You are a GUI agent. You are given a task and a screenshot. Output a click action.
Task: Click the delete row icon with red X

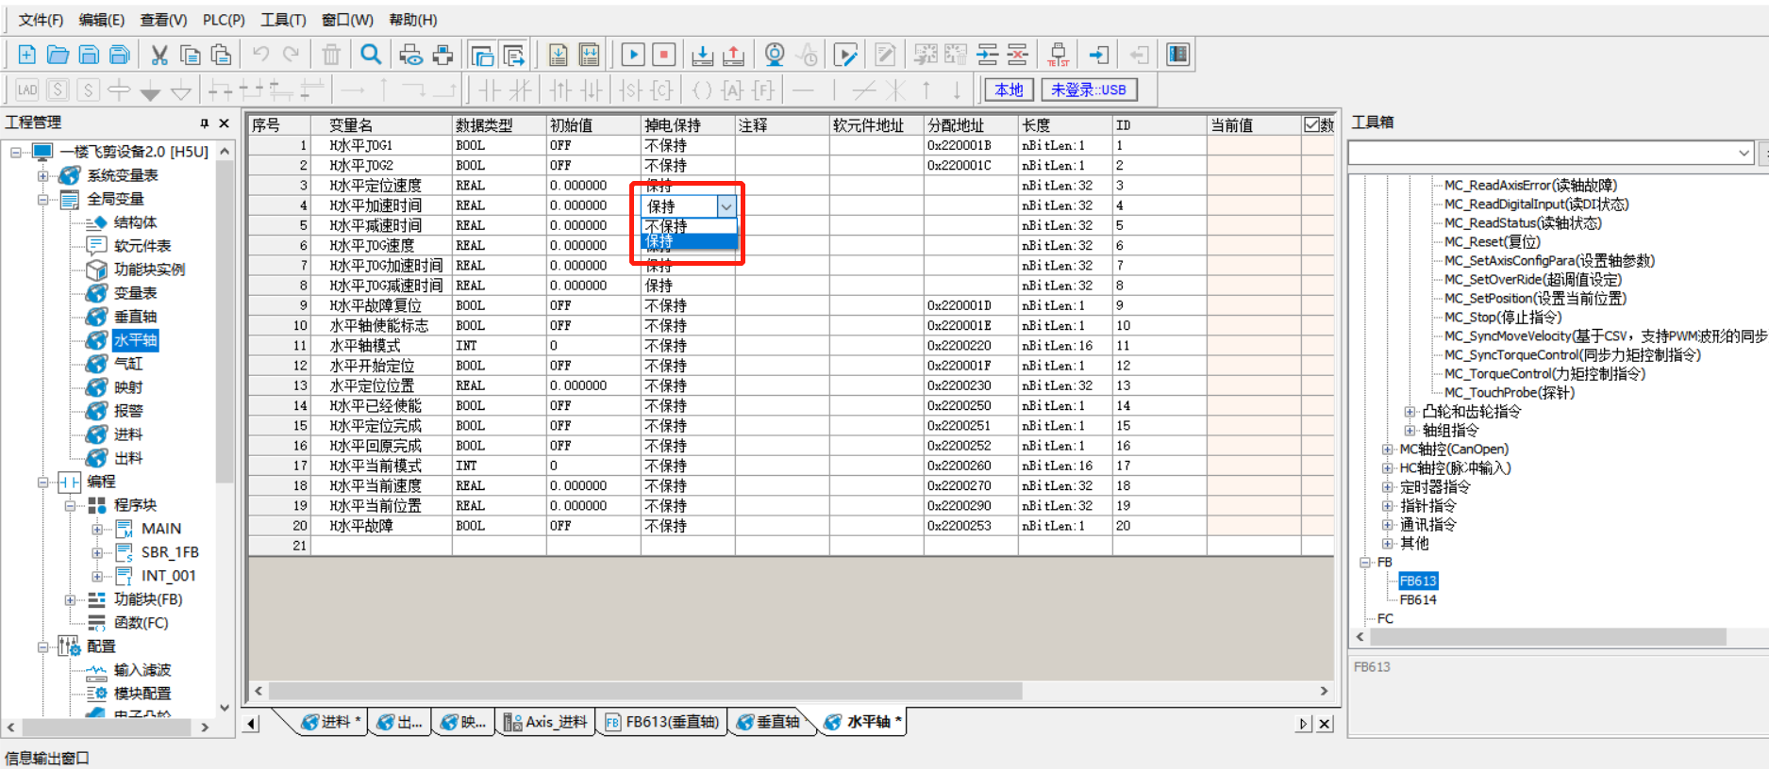pyautogui.click(x=1017, y=55)
